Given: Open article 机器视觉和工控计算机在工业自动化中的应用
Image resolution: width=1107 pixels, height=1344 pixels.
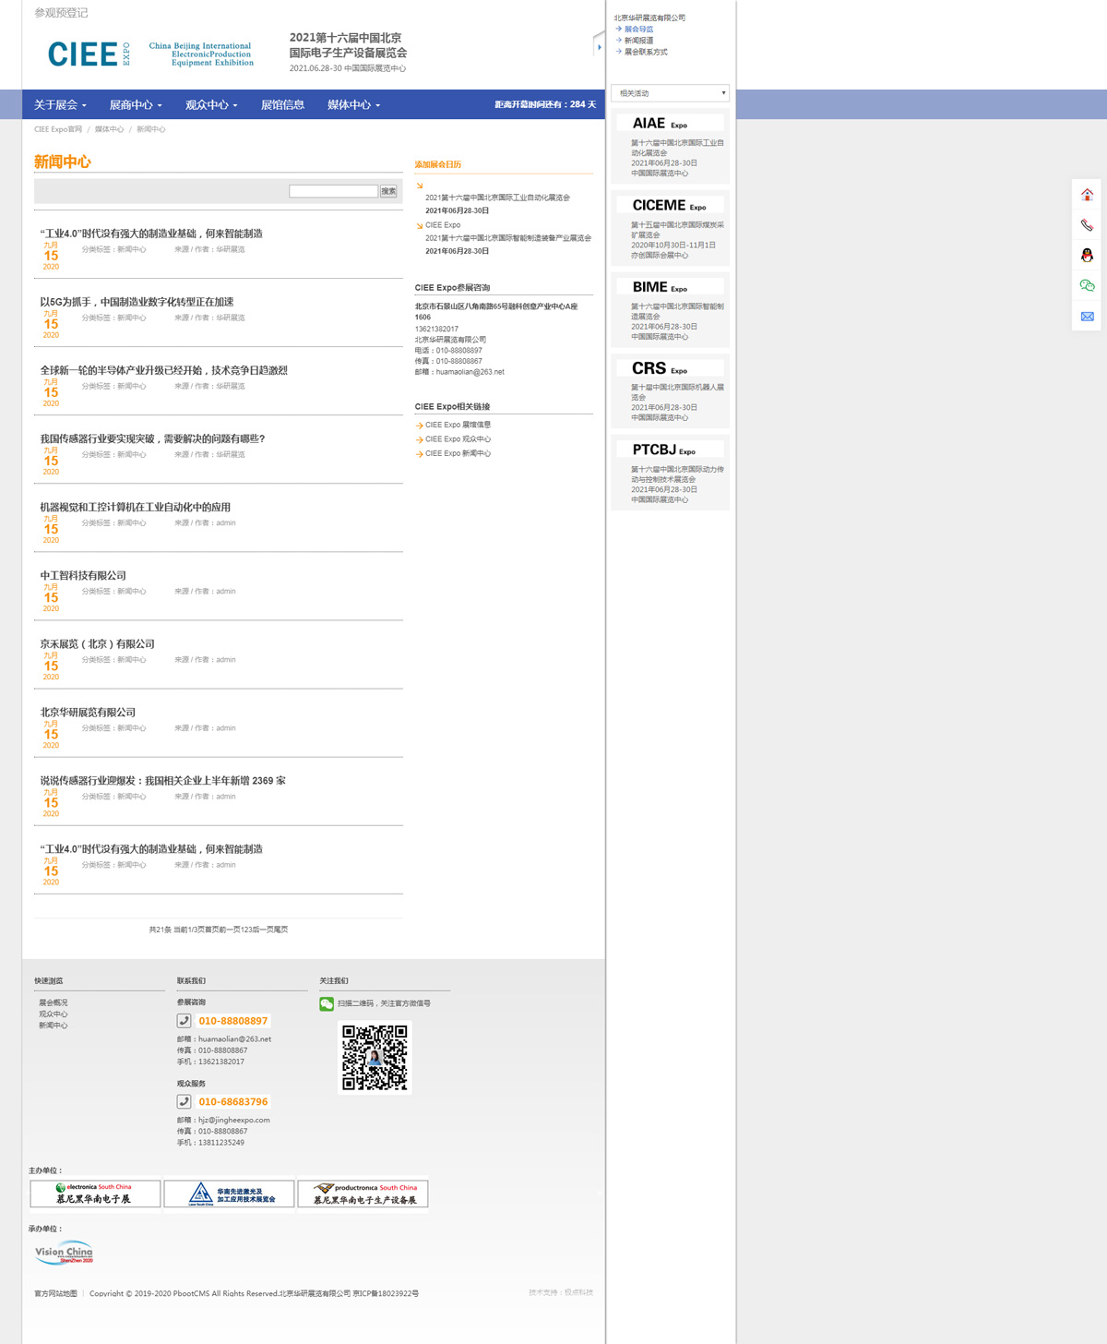Looking at the screenshot, I should click(136, 508).
